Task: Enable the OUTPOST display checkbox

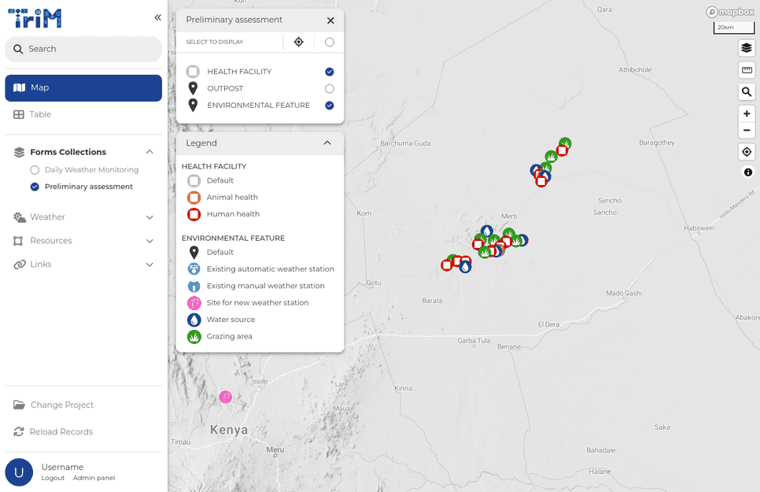Action: point(328,88)
